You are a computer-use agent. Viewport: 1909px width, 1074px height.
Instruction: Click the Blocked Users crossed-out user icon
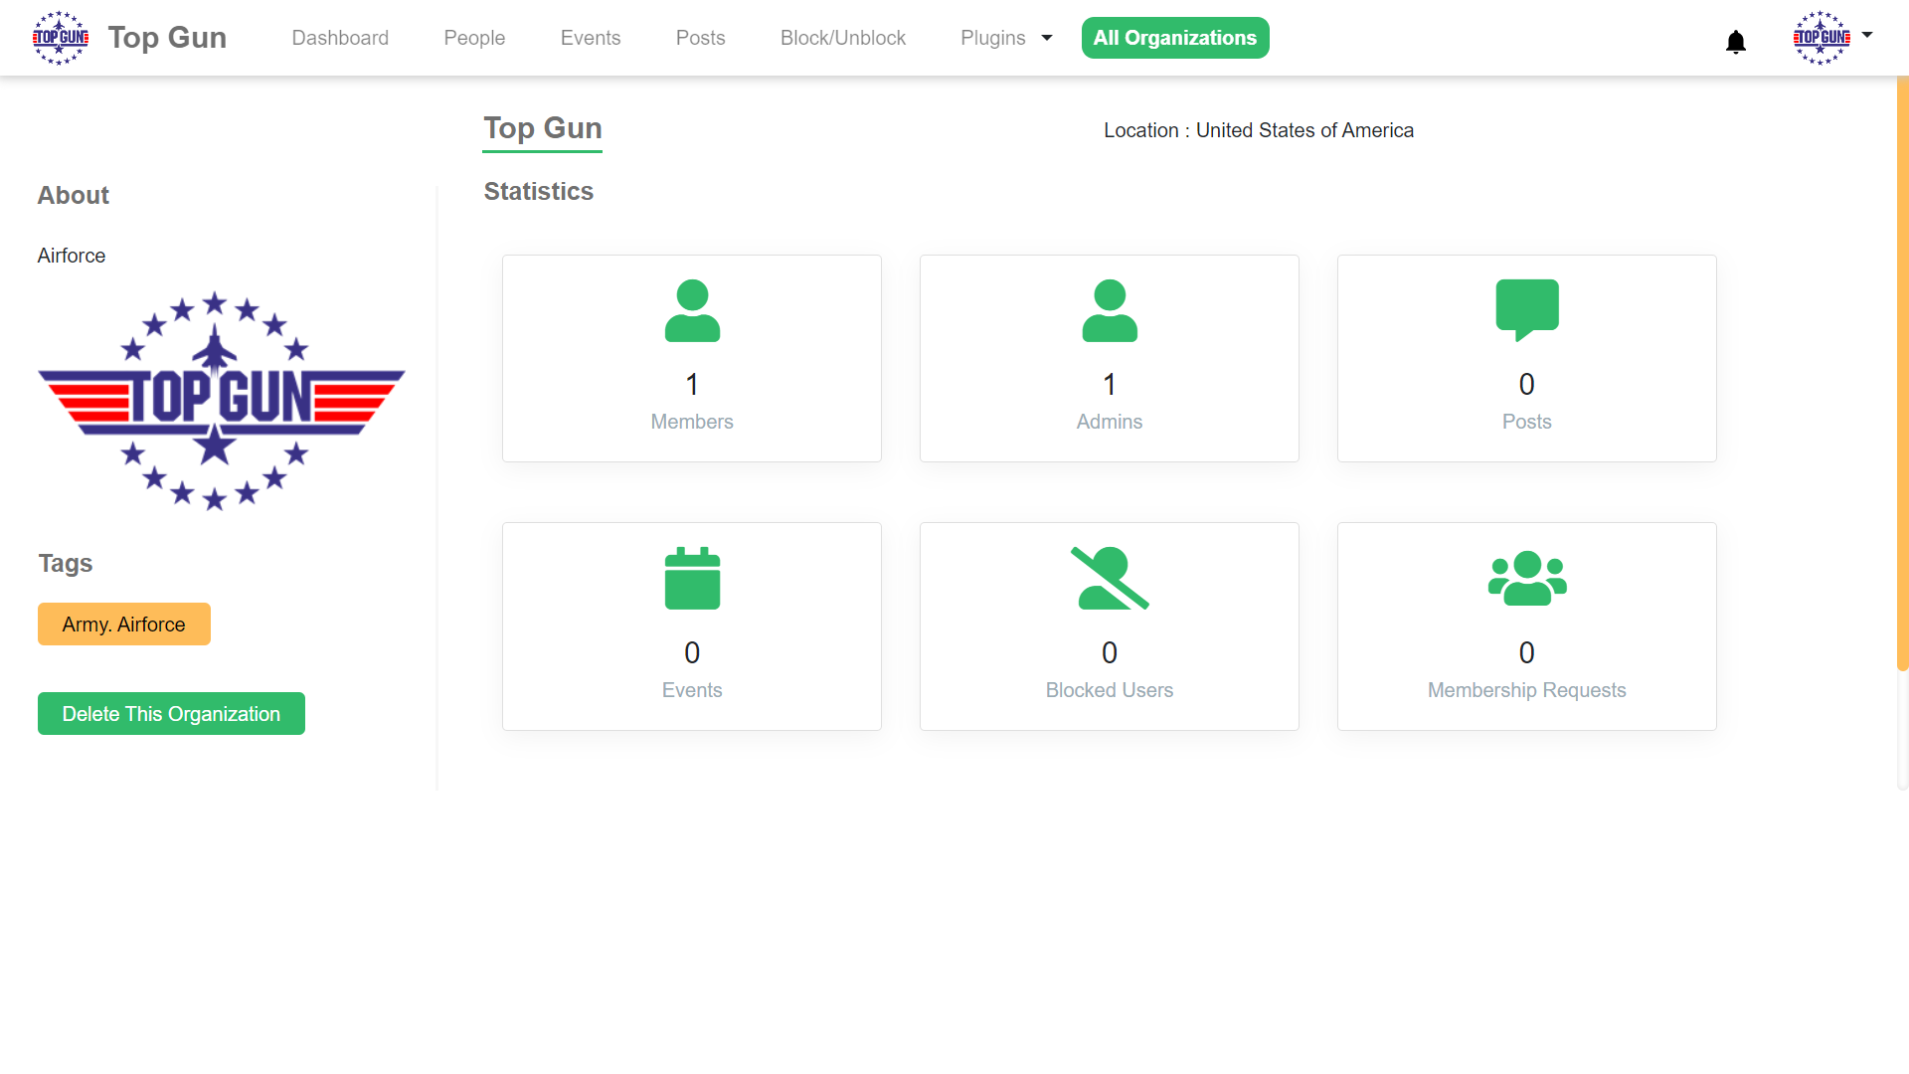point(1110,578)
